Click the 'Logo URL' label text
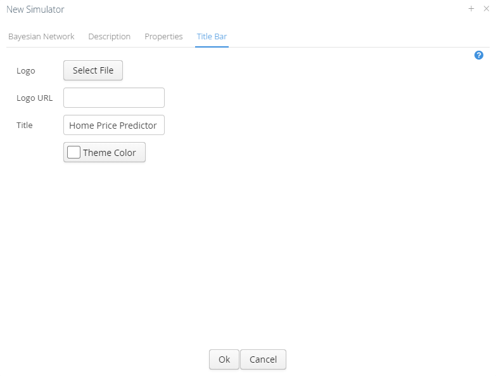The image size is (496, 376). click(34, 98)
